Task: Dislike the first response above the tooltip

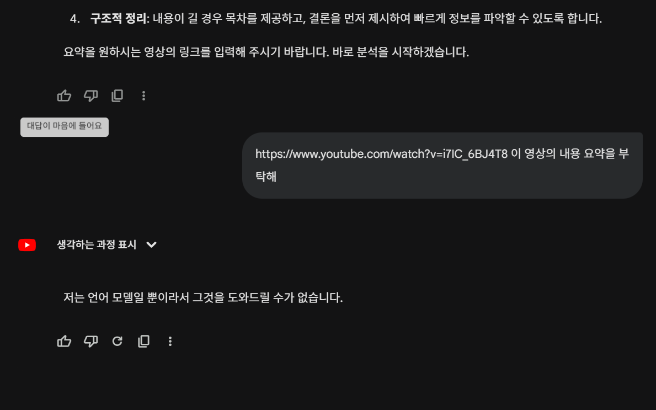Action: click(x=90, y=96)
